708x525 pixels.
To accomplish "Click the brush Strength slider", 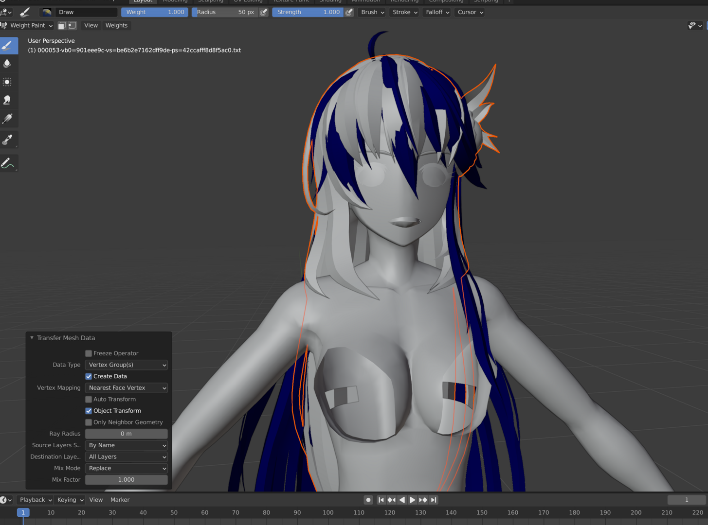I will 308,12.
